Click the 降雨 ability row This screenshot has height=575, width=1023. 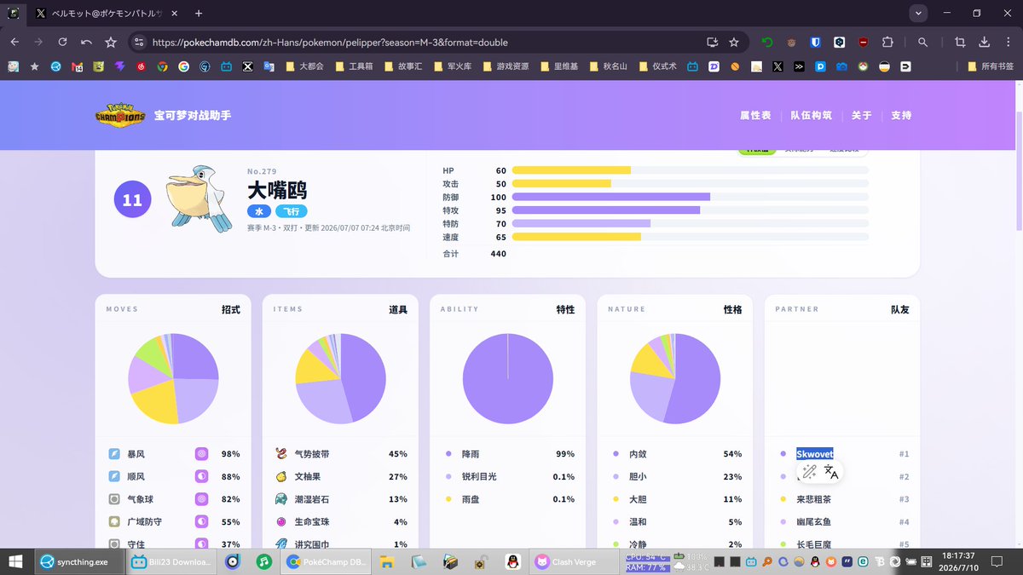click(508, 454)
